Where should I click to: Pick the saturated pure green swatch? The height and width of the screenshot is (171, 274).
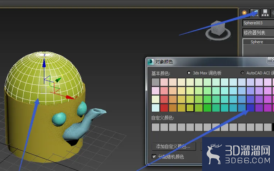pos(207,108)
